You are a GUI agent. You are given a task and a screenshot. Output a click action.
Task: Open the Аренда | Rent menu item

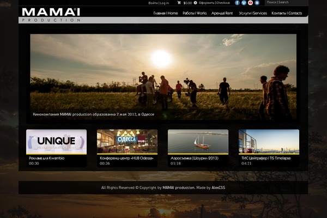[x=222, y=13]
